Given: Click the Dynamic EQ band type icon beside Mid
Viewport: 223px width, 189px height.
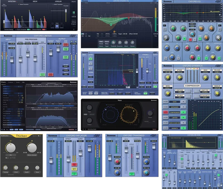Looking at the screenshot, I should (102, 34).
